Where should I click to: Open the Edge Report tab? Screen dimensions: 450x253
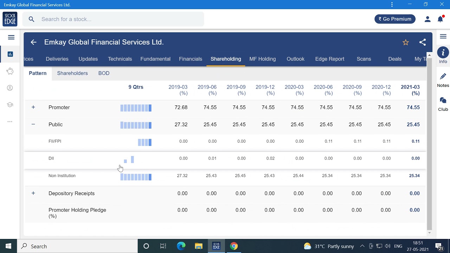330,59
